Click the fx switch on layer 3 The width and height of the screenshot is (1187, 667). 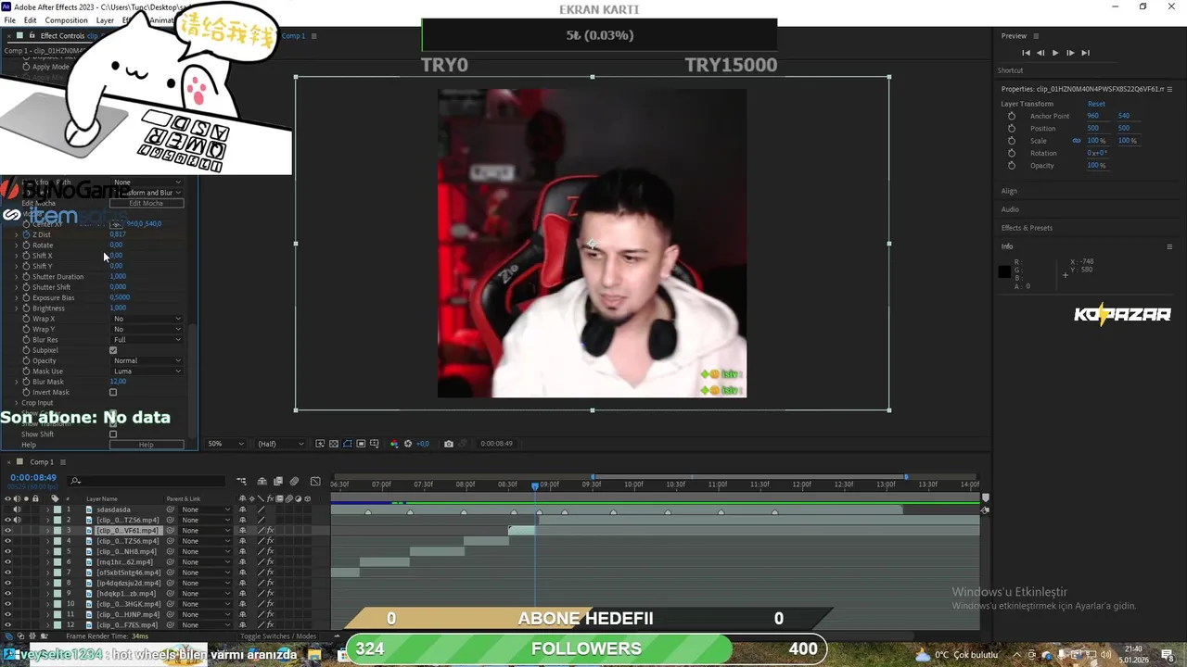pos(271,531)
